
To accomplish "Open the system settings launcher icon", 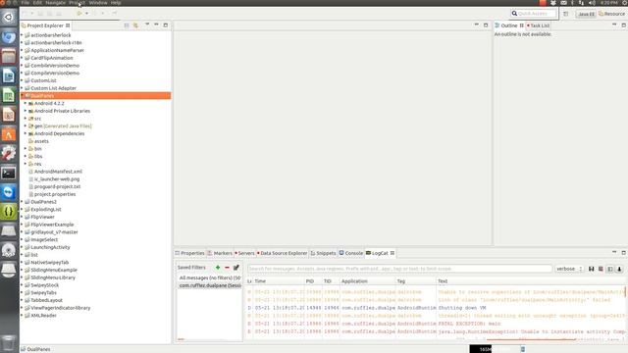I will (x=9, y=153).
